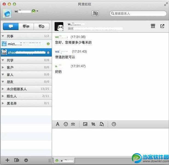Click the 好的 message
This screenshot has height=165, width=169.
click(59, 72)
